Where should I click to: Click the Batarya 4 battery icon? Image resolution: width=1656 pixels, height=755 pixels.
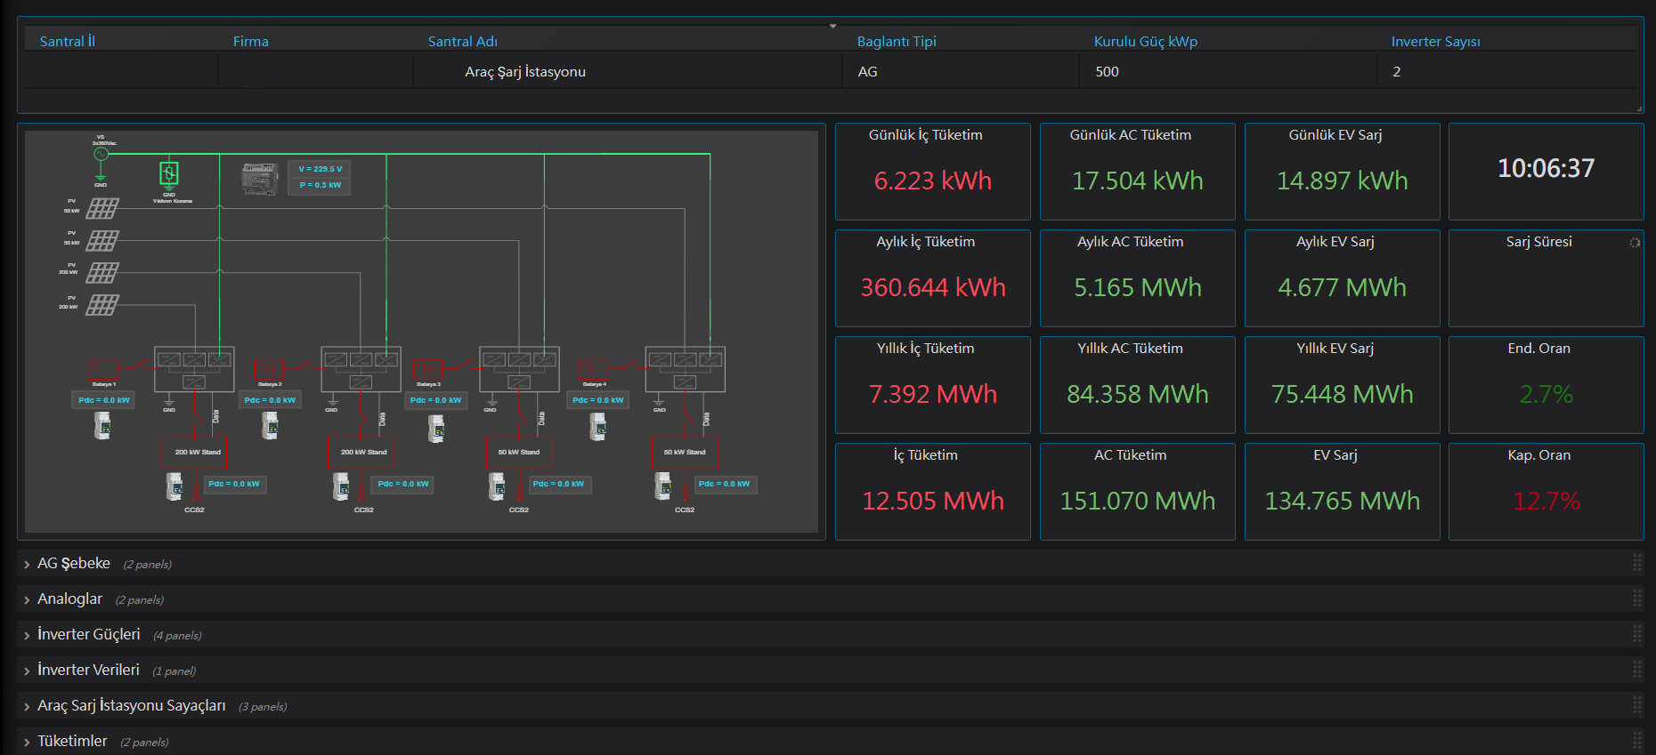point(593,369)
